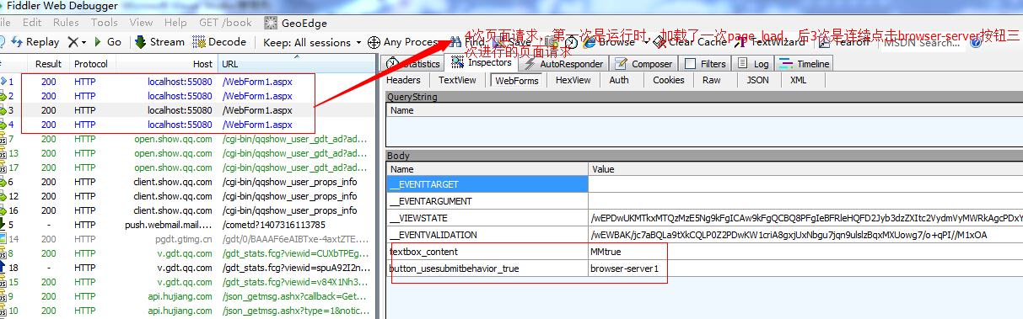Sort sessions by Result column header
Image resolution: width=1023 pixels, height=319 pixels.
[x=48, y=64]
